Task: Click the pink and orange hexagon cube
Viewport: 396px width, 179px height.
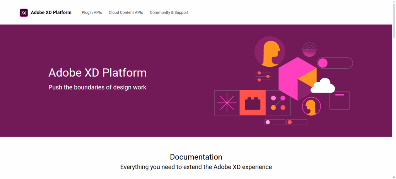Action: click(x=297, y=78)
